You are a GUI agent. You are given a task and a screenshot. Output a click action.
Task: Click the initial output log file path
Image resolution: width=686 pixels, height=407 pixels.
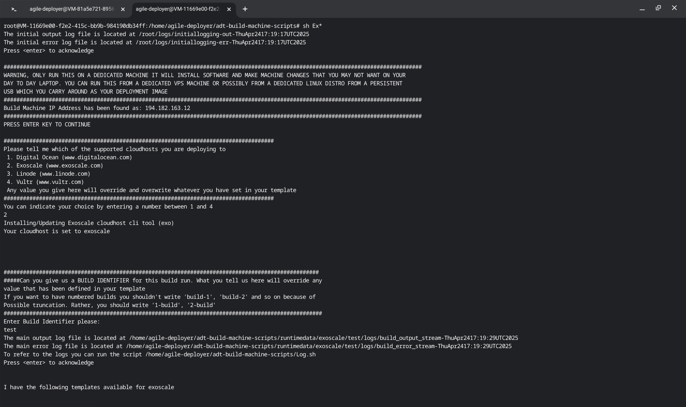click(x=224, y=34)
